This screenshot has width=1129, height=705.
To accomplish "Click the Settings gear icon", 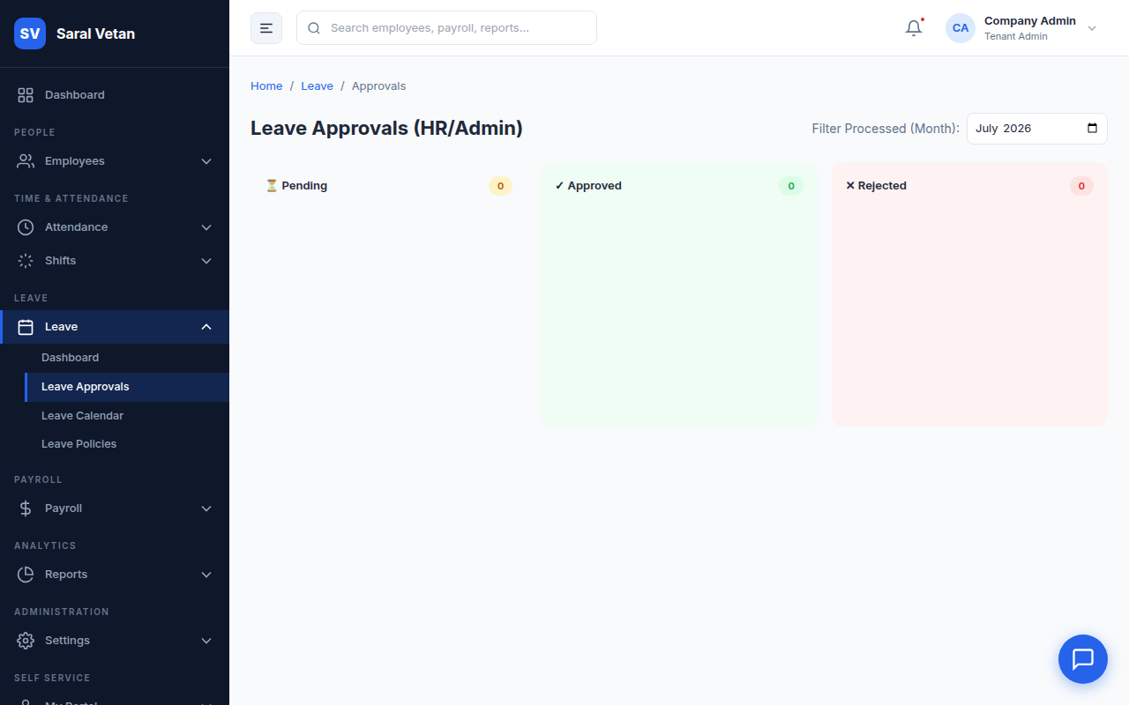I will click(x=26, y=641).
